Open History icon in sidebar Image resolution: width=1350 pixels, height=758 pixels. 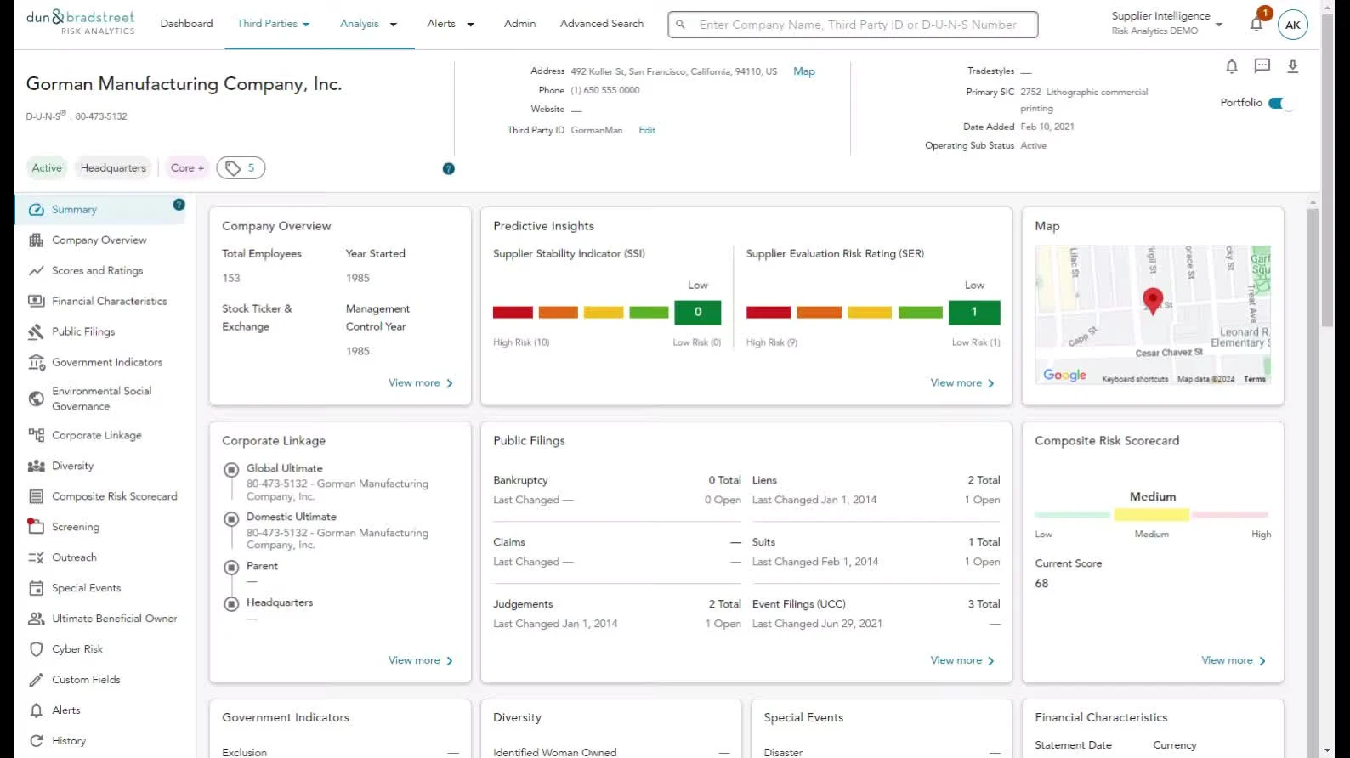(x=36, y=742)
